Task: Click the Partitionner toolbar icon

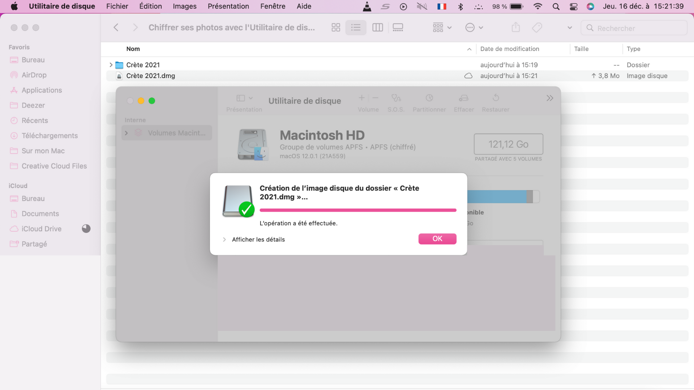Action: pyautogui.click(x=429, y=98)
